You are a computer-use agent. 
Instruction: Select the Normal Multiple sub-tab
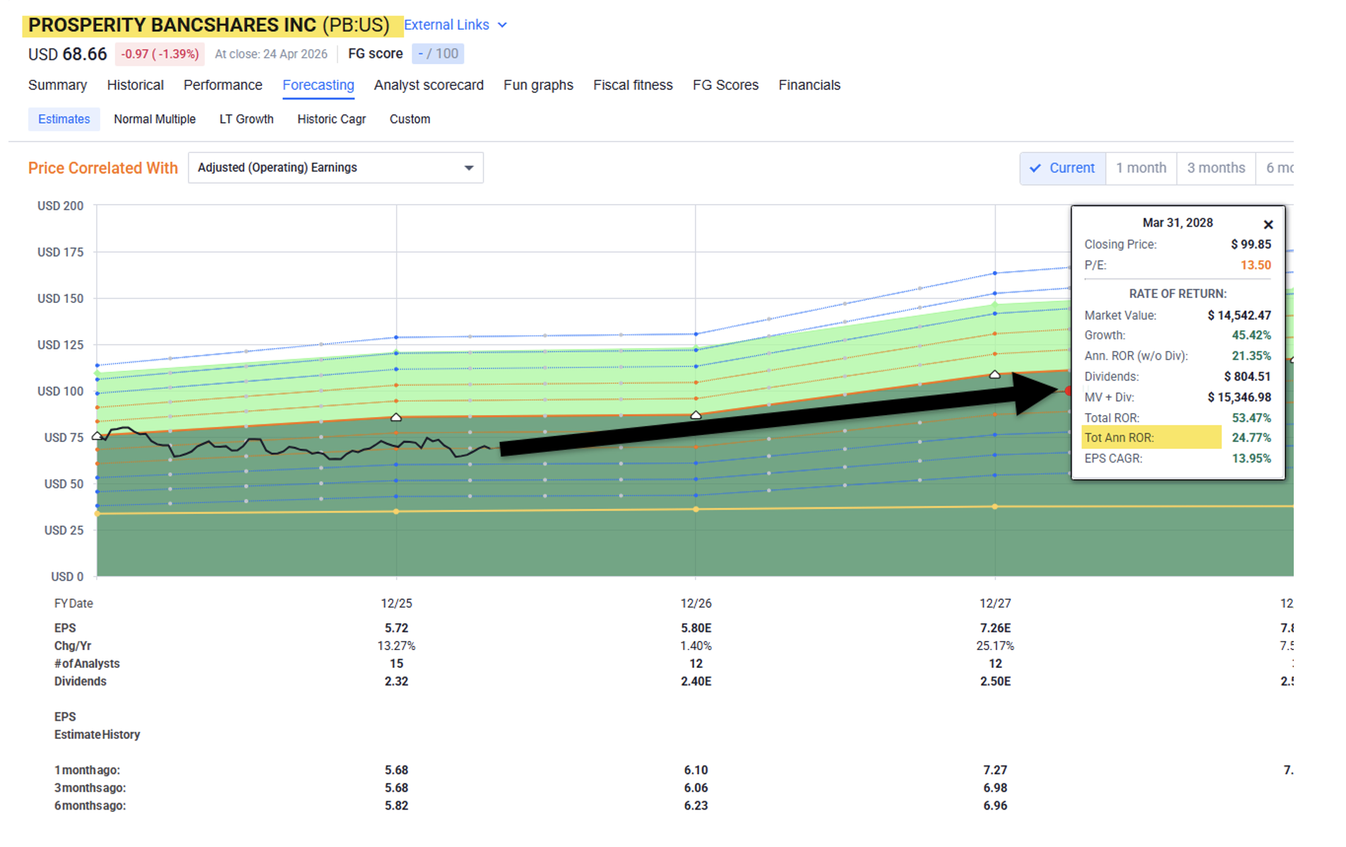click(x=155, y=119)
